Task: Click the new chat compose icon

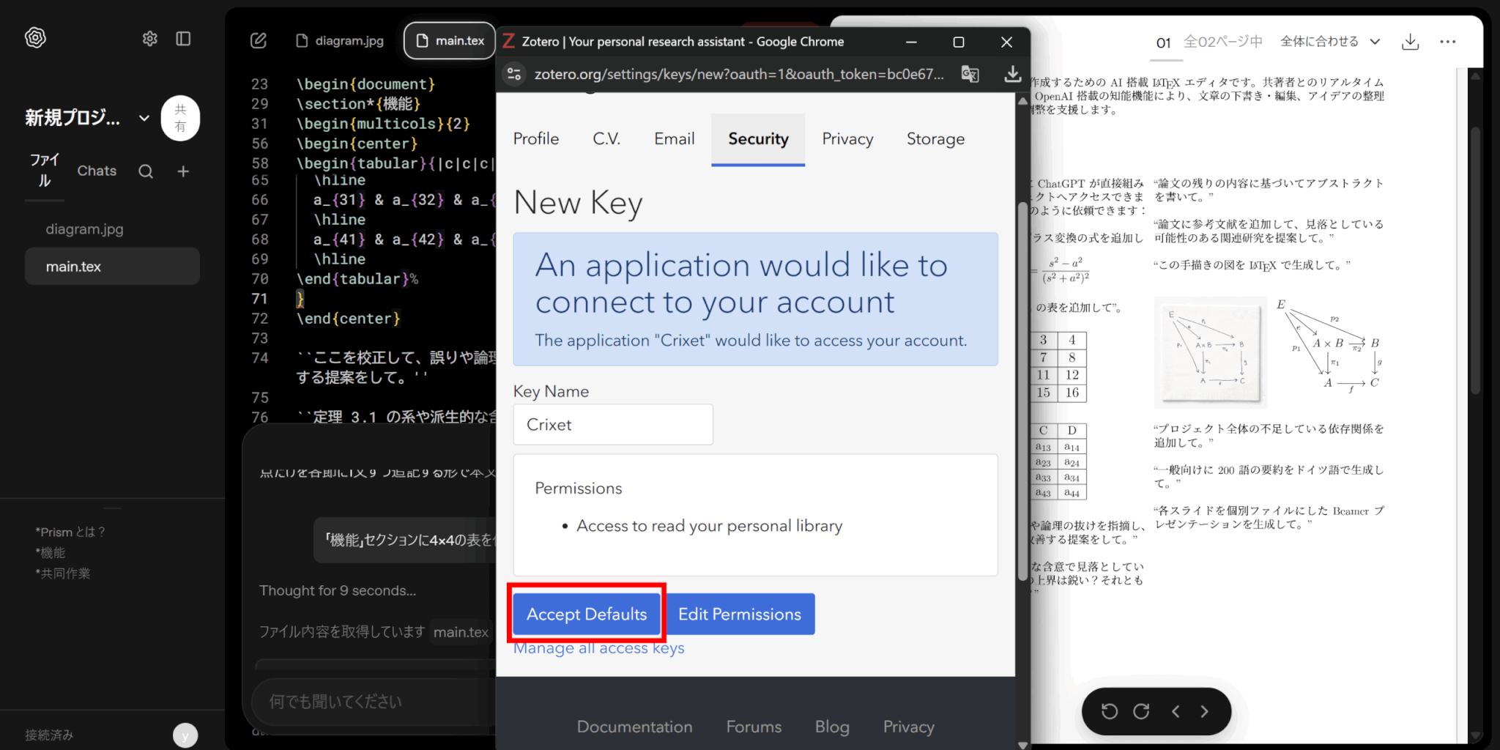Action: pyautogui.click(x=259, y=41)
